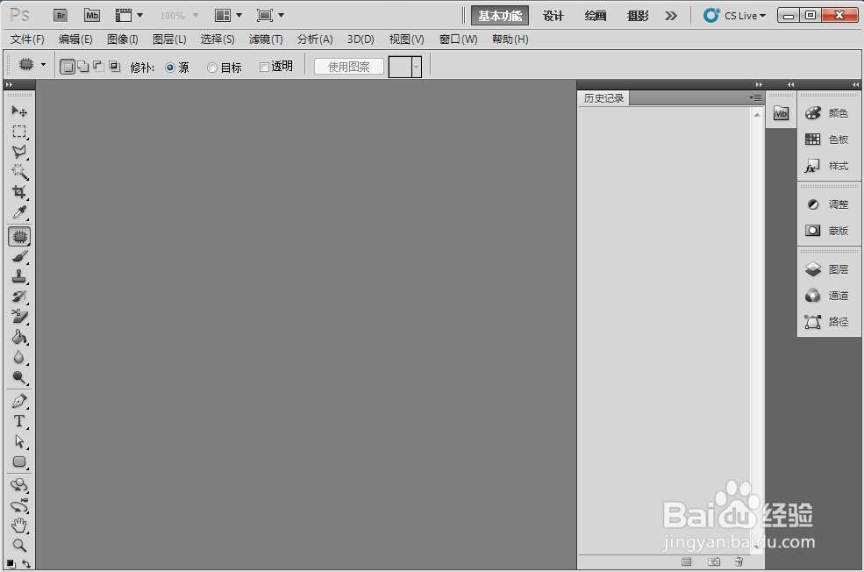Open the 滤镜(T) menu
The height and width of the screenshot is (572, 864).
tap(266, 39)
